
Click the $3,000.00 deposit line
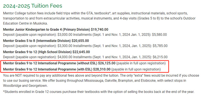[x=85, y=35]
